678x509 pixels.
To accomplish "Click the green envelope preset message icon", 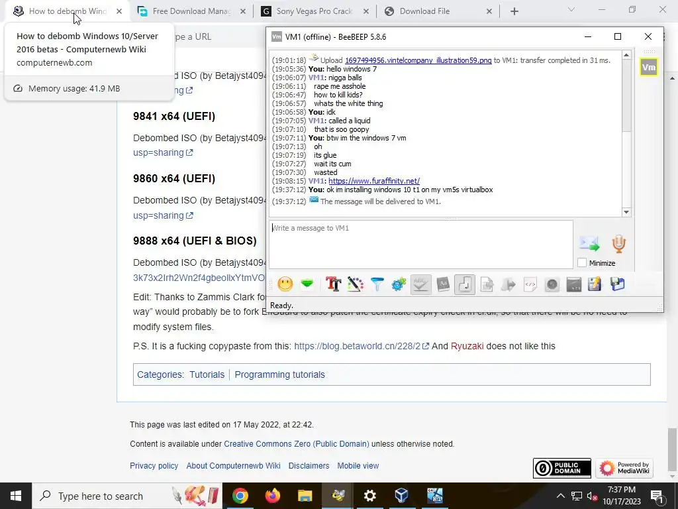I will pos(307,284).
